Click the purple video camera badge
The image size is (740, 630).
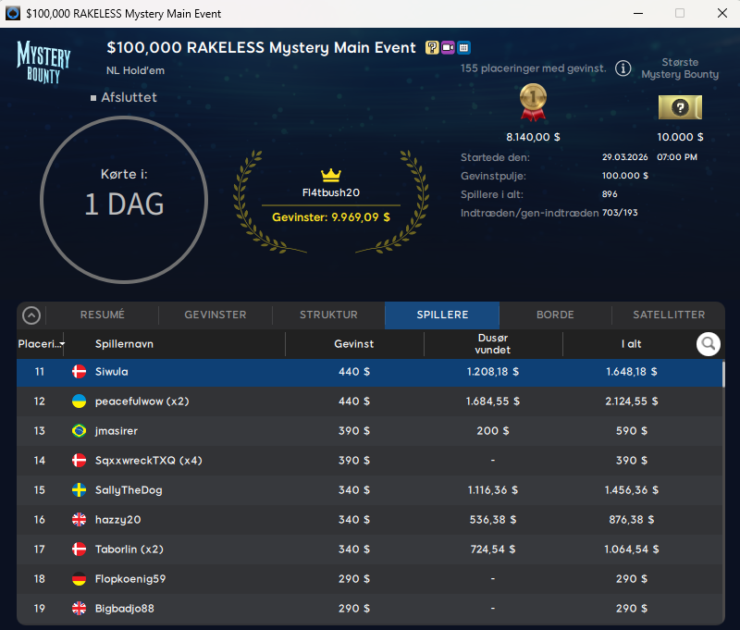448,48
